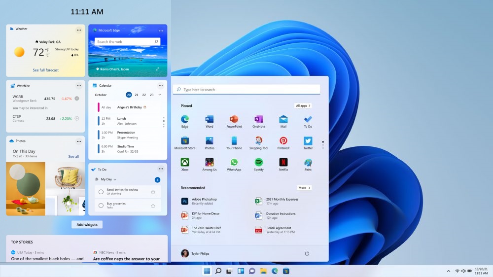Select October 22 in calendar

[x=144, y=95]
